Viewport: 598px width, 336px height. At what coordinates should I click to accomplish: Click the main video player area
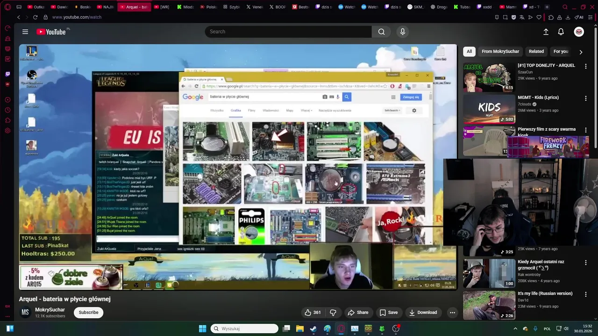point(238,167)
